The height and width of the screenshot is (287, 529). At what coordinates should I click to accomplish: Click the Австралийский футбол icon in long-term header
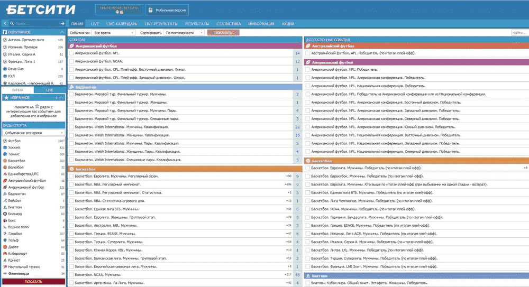[x=308, y=46]
